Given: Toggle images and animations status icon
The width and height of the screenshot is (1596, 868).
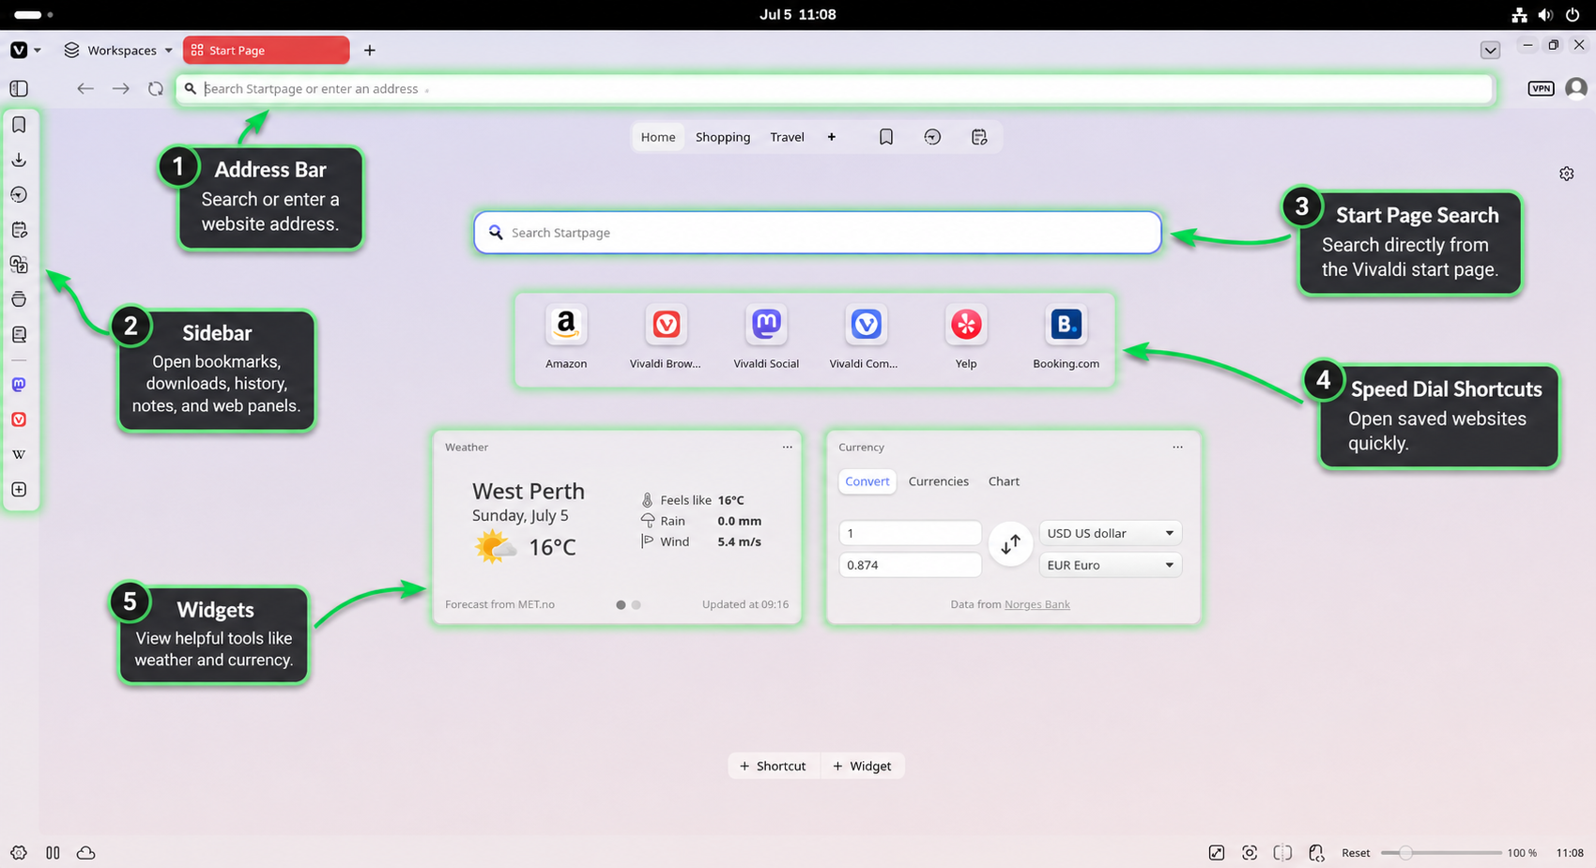Looking at the screenshot, I should [x=1217, y=853].
